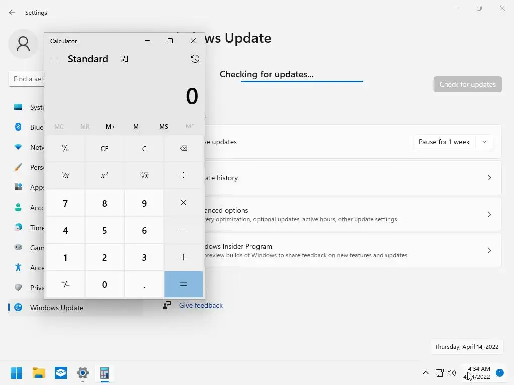Expand Windows Insider Program row chevron
This screenshot has width=514, height=385.
(x=489, y=250)
